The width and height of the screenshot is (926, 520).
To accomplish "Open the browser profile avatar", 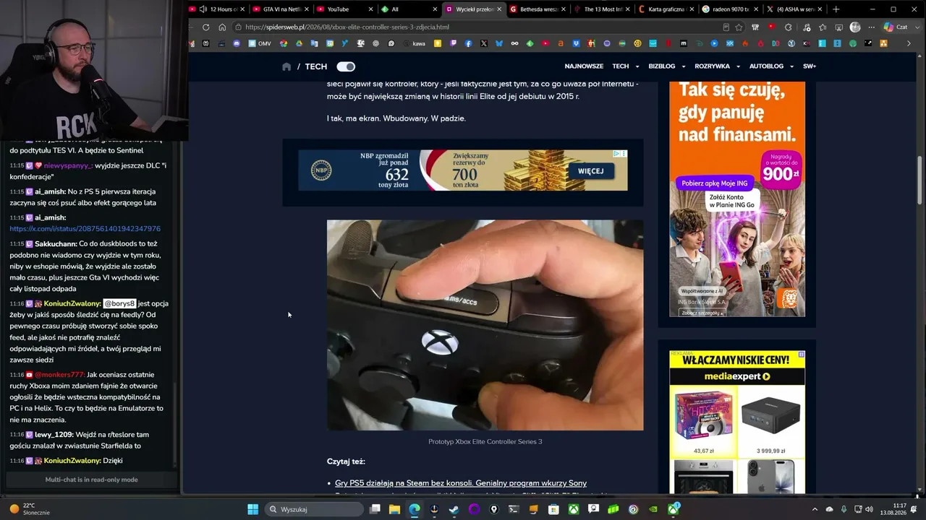I will [x=855, y=27].
